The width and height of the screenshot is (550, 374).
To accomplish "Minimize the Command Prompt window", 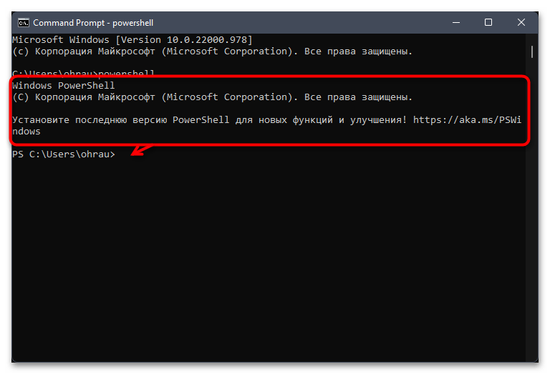I will click(x=456, y=22).
